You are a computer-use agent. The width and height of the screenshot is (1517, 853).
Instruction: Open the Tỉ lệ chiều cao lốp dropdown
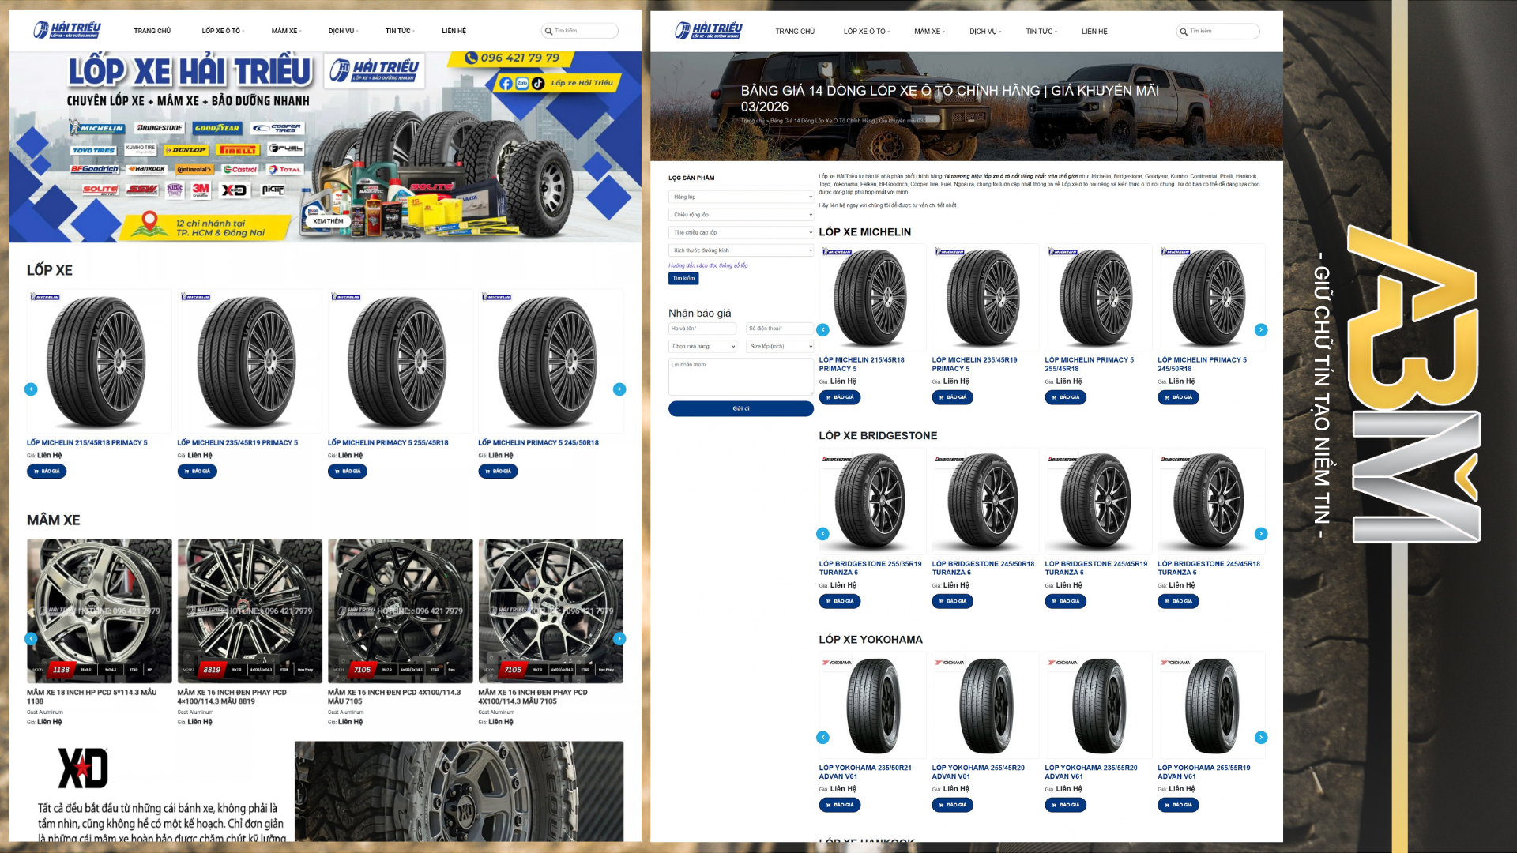[x=741, y=233]
